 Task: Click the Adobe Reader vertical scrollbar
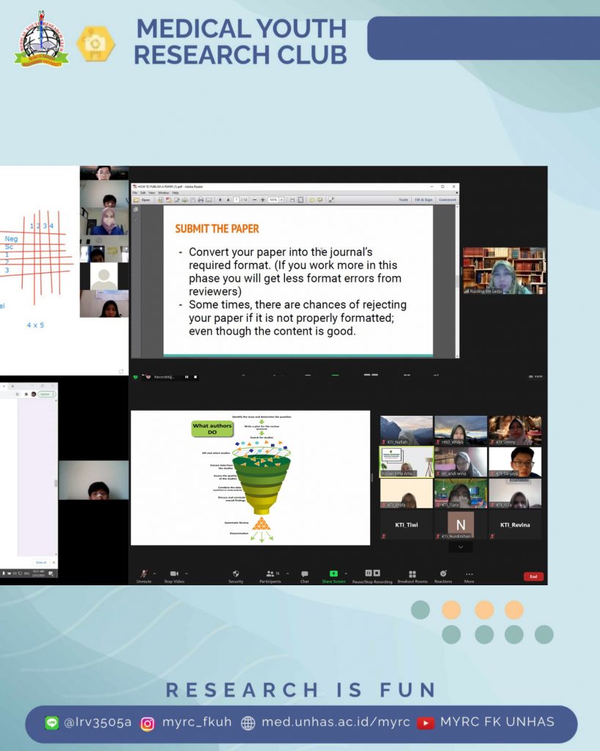[457, 281]
